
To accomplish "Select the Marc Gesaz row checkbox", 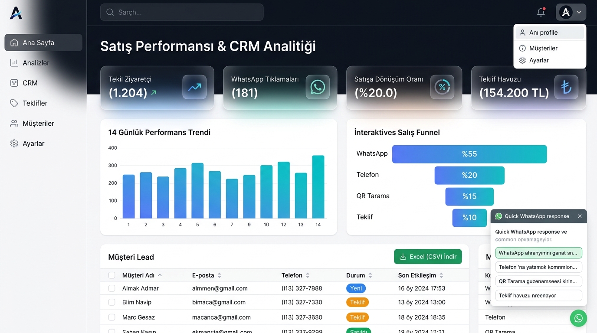I will (112, 317).
